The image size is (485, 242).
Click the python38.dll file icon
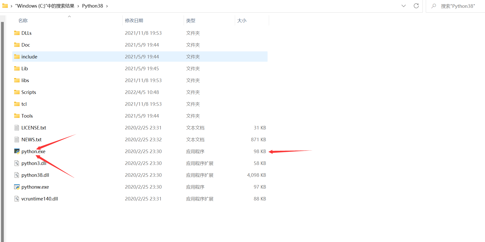(x=17, y=175)
